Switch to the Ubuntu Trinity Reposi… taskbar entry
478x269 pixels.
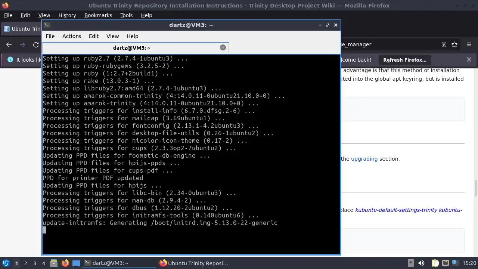[194, 263]
